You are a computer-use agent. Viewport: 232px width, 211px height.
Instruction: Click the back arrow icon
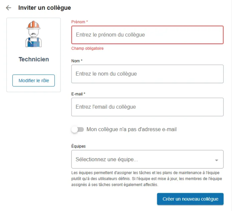pos(9,8)
